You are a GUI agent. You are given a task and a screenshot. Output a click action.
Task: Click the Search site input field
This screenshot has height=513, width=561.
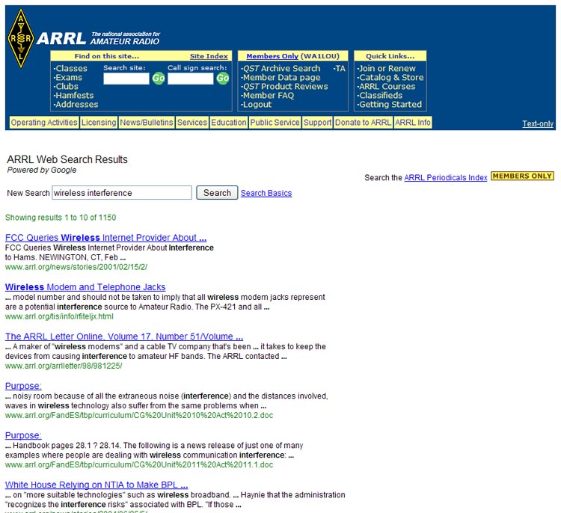coord(126,79)
